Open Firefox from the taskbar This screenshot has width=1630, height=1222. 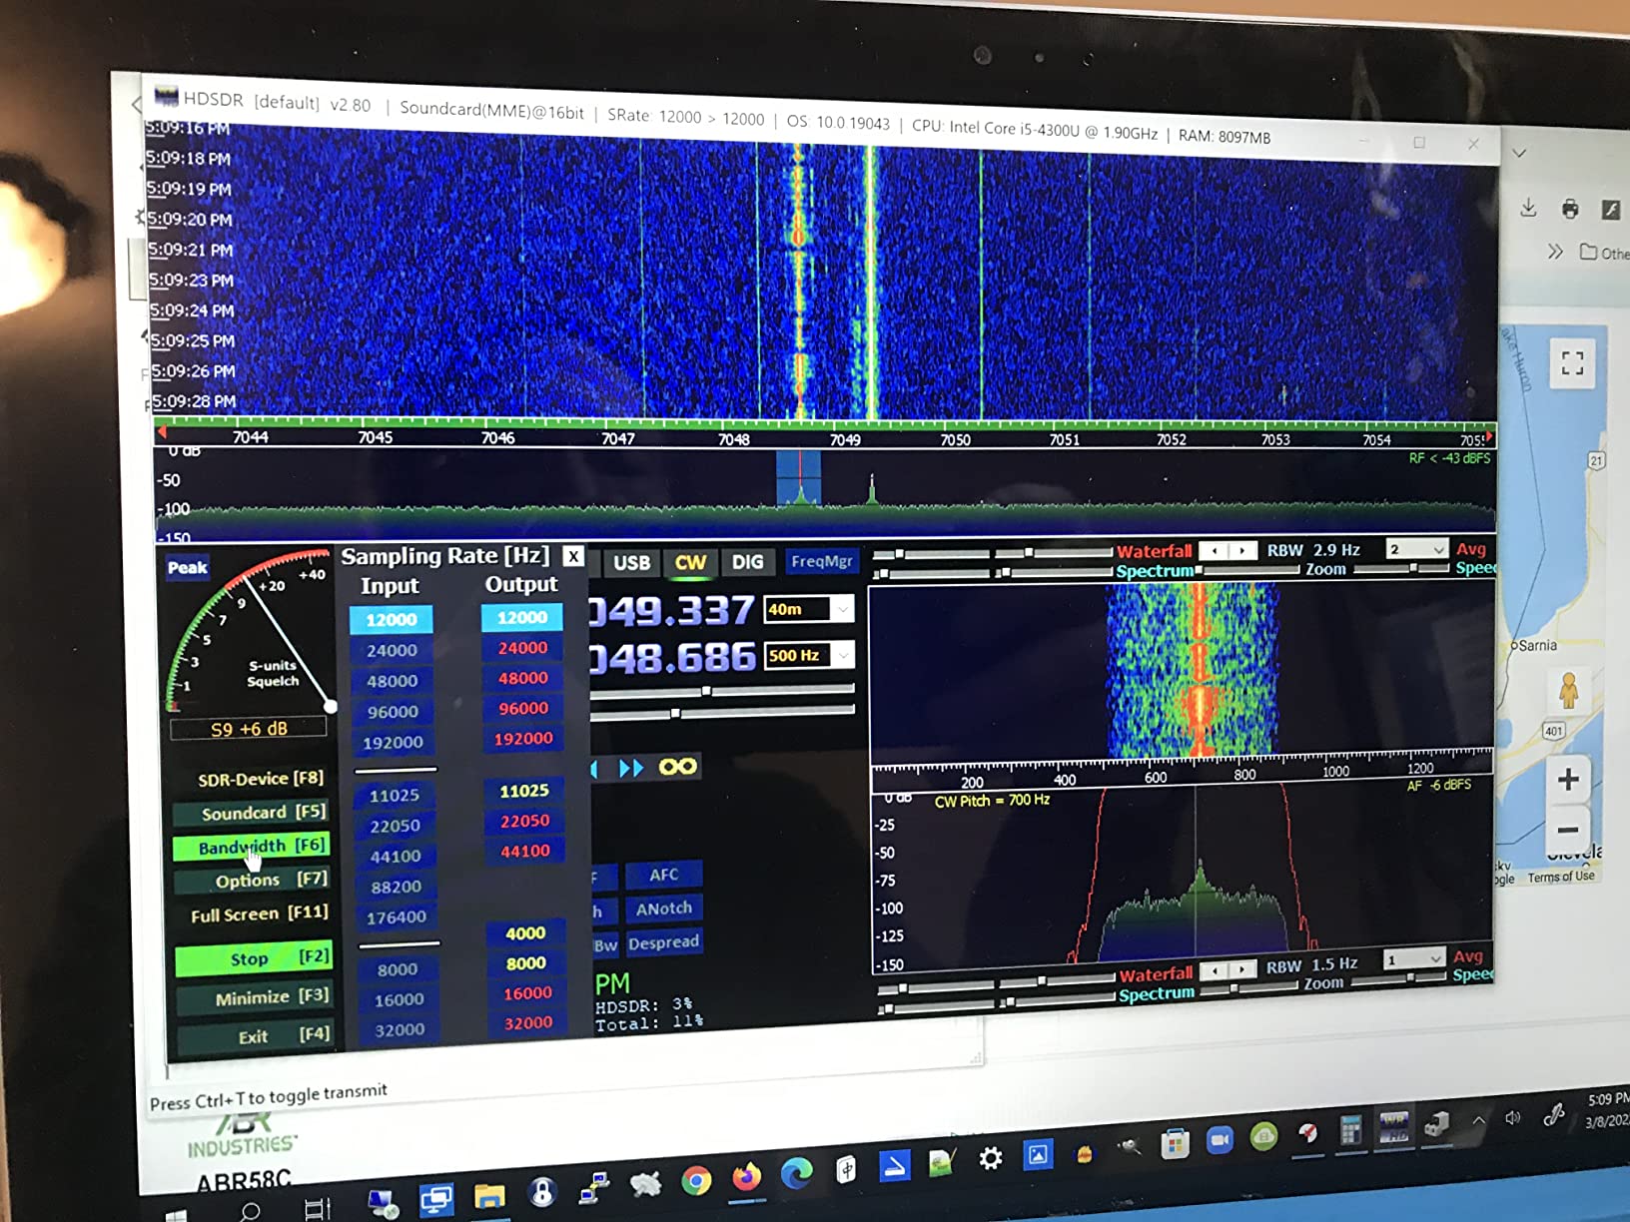point(746,1178)
